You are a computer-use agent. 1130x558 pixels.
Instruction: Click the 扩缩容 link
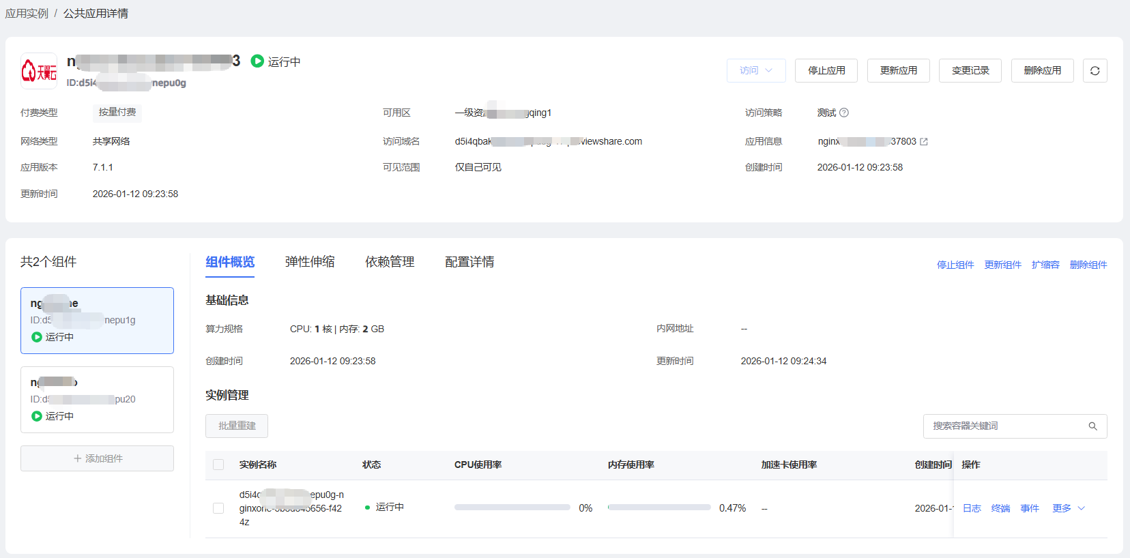pos(1045,265)
